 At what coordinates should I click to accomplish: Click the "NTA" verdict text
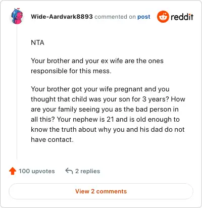tap(37, 42)
